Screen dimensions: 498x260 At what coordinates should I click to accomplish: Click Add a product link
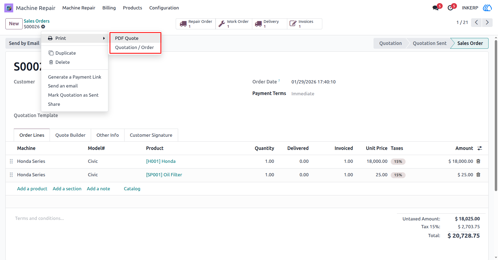(x=32, y=189)
